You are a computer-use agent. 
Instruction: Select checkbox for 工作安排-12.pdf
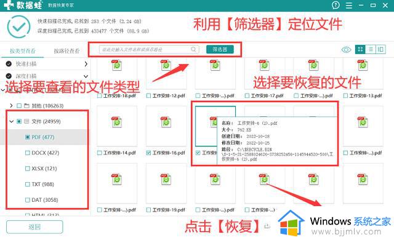pyautogui.click(x=148, y=95)
